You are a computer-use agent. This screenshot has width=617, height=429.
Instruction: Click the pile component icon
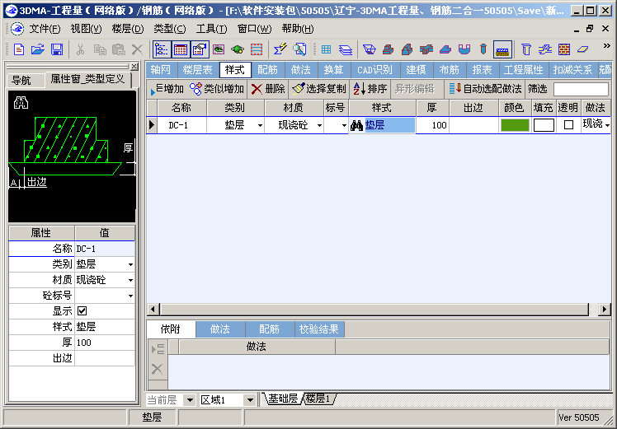(x=483, y=49)
